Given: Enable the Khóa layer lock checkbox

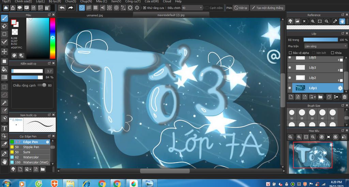Looking at the screenshot, I should [332, 53].
